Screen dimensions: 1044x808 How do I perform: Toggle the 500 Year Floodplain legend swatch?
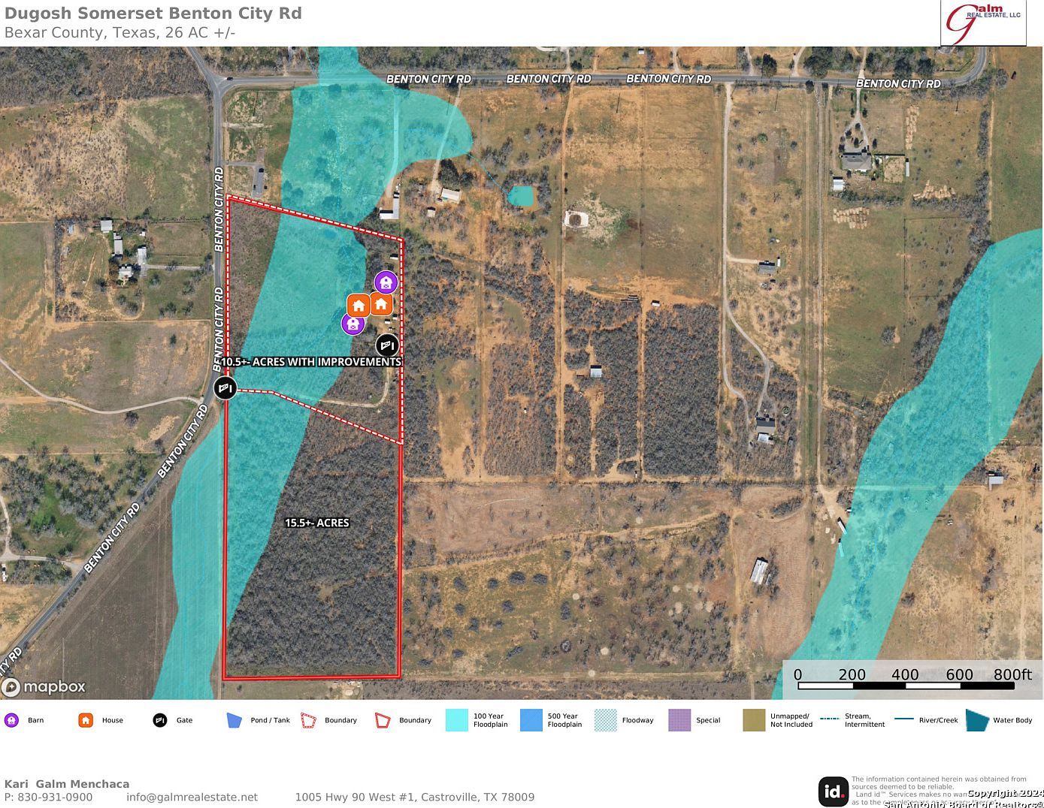tap(531, 719)
